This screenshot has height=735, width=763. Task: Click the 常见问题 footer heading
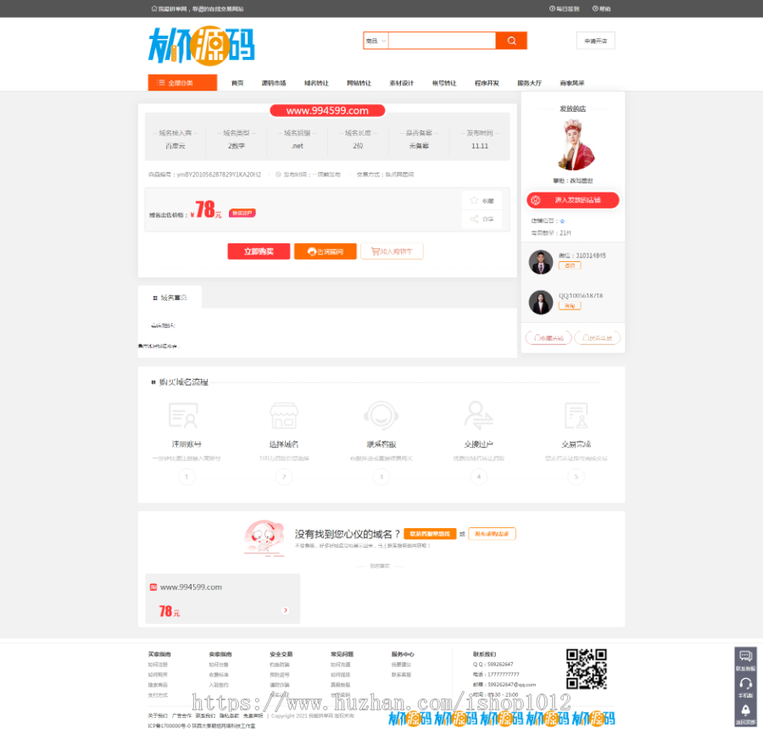click(x=343, y=654)
